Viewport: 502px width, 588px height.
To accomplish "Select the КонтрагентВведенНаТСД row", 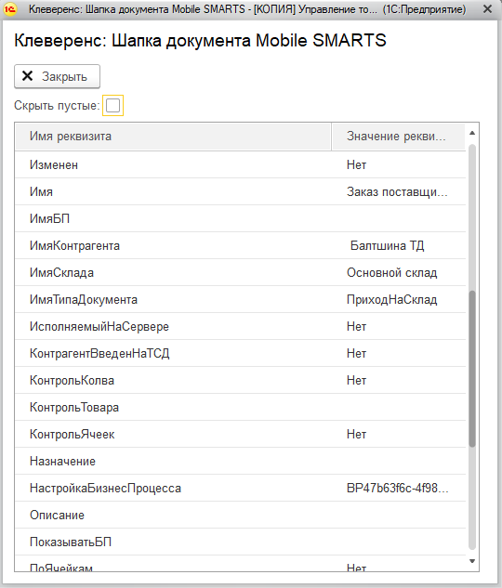I will (240, 354).
